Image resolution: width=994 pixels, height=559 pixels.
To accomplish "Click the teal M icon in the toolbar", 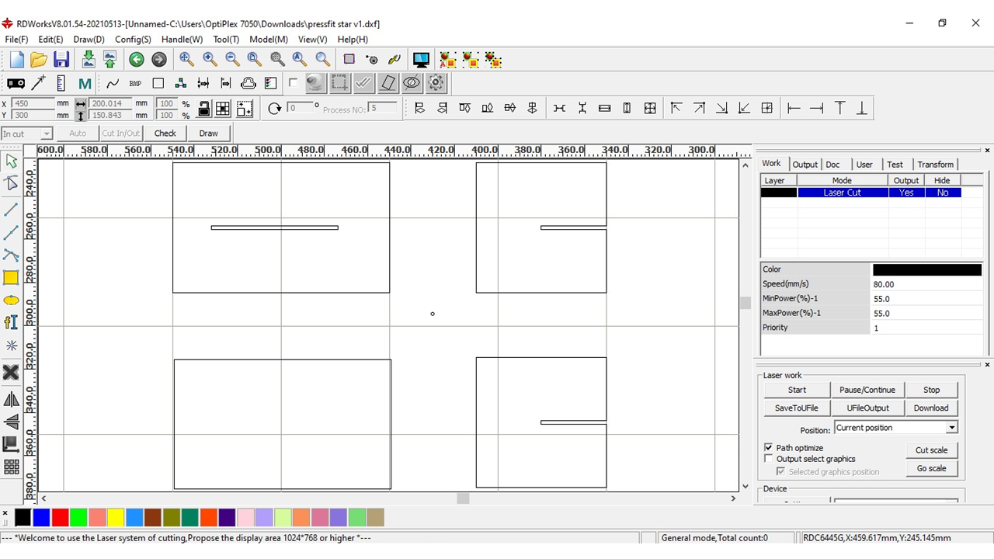I will coord(85,83).
